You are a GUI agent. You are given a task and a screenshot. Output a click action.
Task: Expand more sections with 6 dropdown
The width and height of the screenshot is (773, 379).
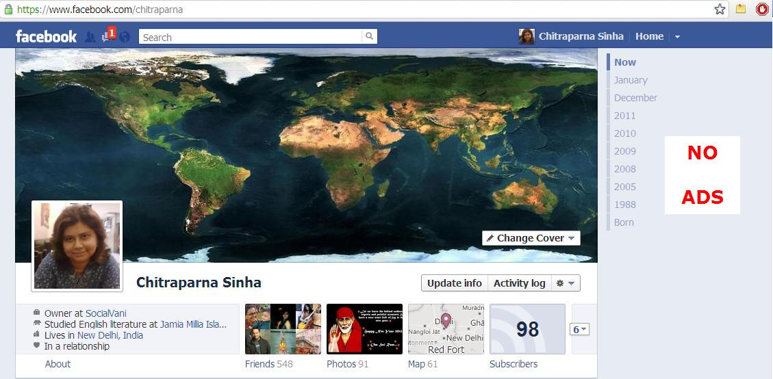coord(579,330)
